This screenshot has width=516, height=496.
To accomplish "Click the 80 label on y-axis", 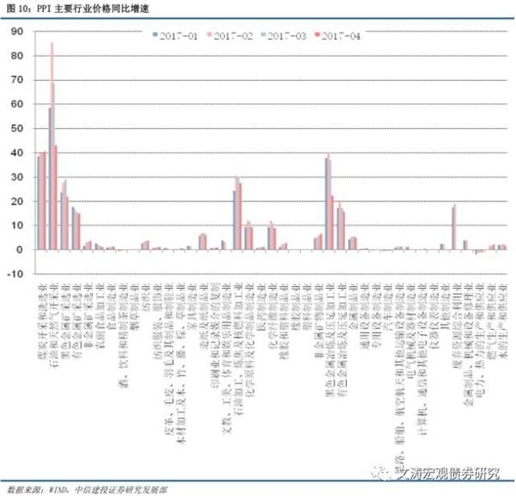I will pyautogui.click(x=16, y=55).
